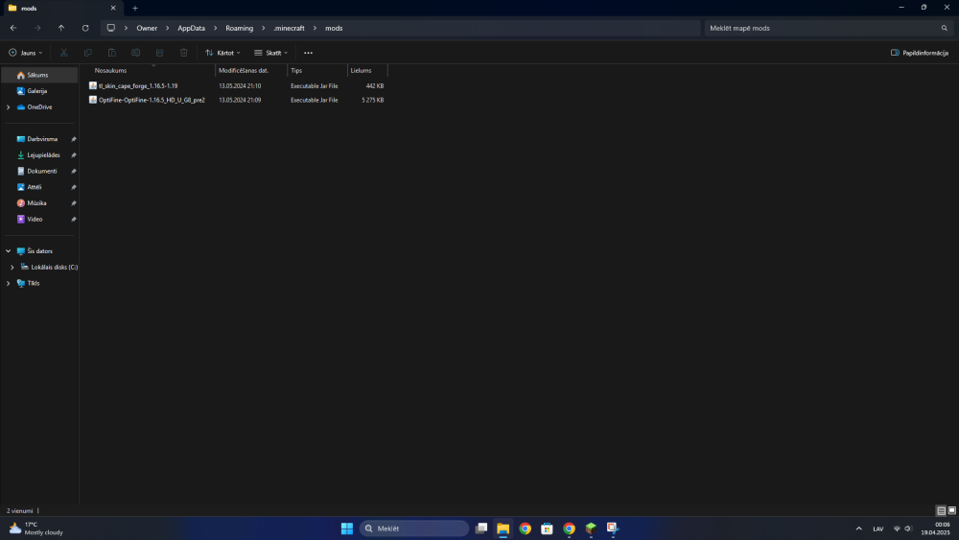
Task: Select the tl_skin_cape_forge_1.16.5-1.19 file
Action: (x=138, y=86)
